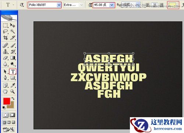Choose Standard screen mode button
The width and height of the screenshot is (184, 133).
[x=4, y=122]
